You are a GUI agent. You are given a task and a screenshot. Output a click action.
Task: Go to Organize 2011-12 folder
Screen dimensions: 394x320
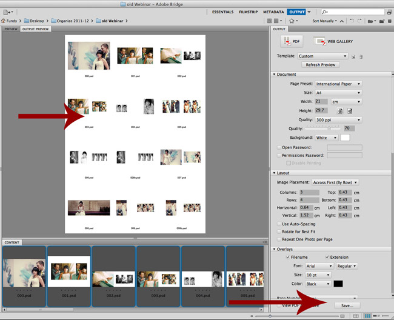[70, 21]
